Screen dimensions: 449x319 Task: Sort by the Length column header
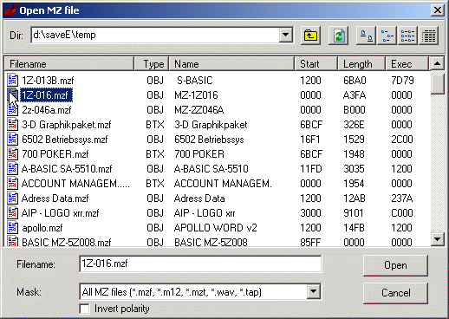[361, 64]
